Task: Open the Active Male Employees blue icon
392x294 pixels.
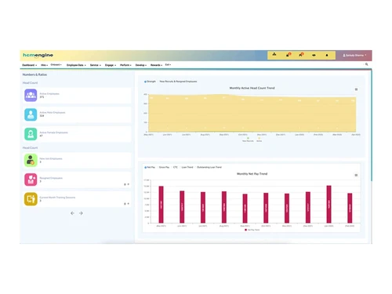Action: click(x=31, y=114)
